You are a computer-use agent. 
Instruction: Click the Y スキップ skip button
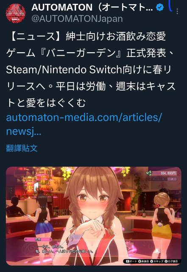[x=157, y=261]
